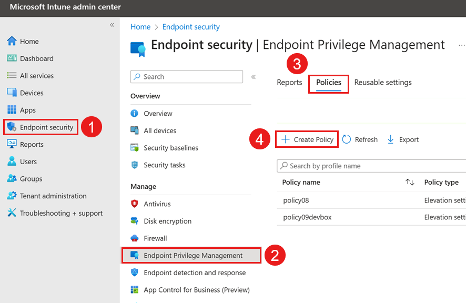Open Endpoint detection and response
The width and height of the screenshot is (466, 303).
click(x=181, y=272)
